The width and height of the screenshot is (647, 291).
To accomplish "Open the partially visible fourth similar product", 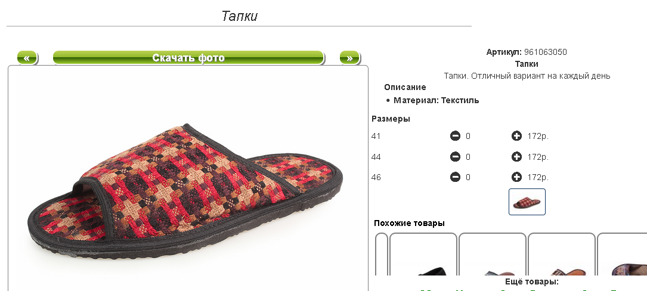I will tap(622, 254).
